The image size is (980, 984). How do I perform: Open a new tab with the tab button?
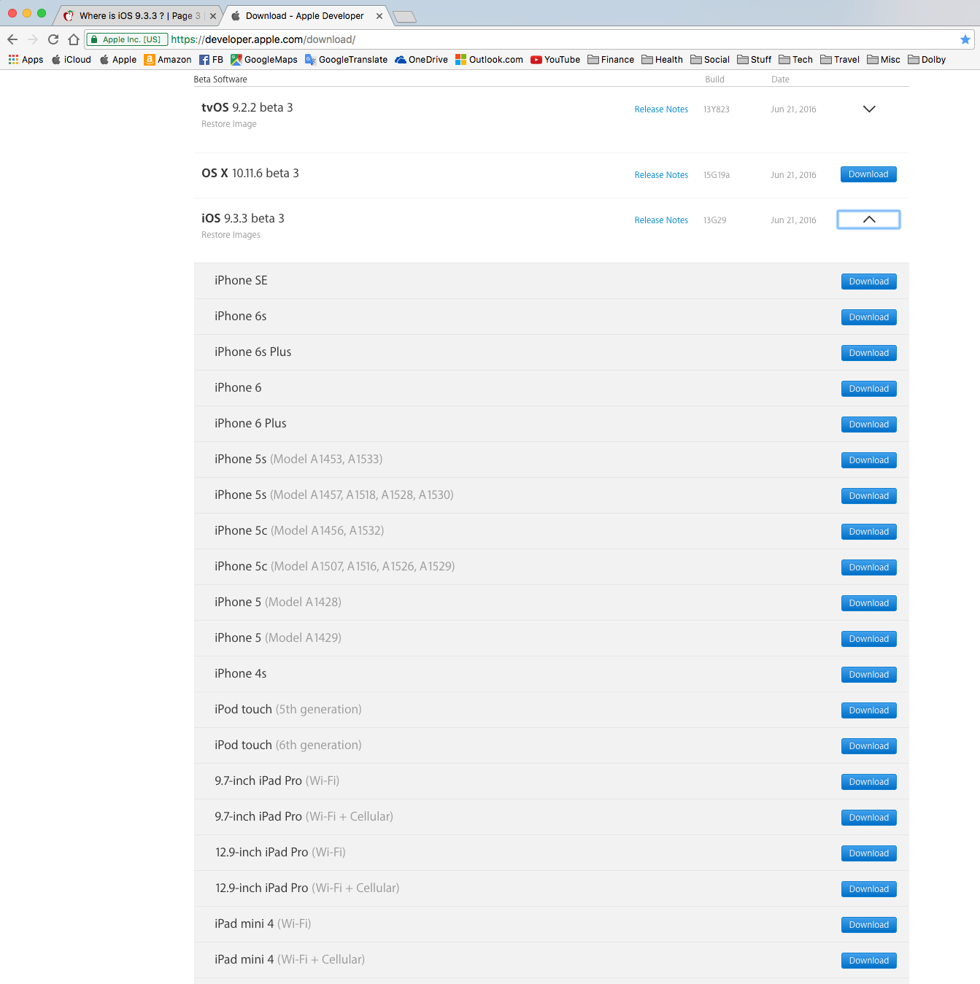[404, 17]
